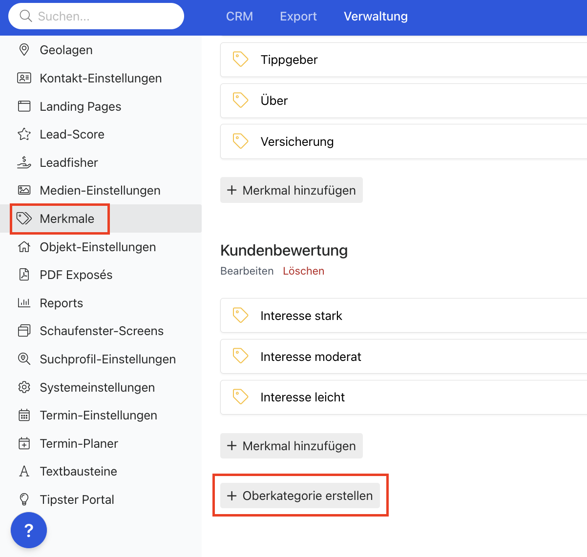Click the Leadfisher hand-with-dollar icon
The height and width of the screenshot is (557, 587).
pyautogui.click(x=24, y=162)
